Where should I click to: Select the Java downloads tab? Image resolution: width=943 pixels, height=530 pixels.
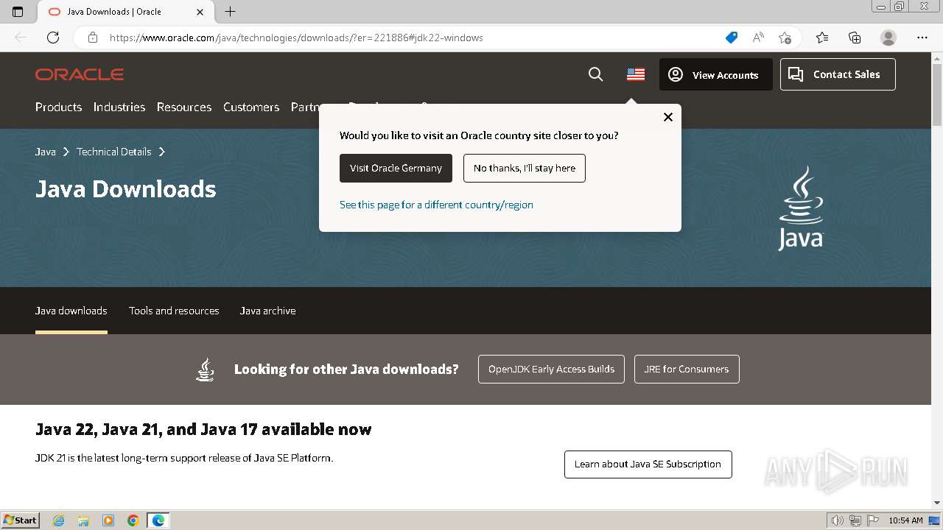pos(71,311)
